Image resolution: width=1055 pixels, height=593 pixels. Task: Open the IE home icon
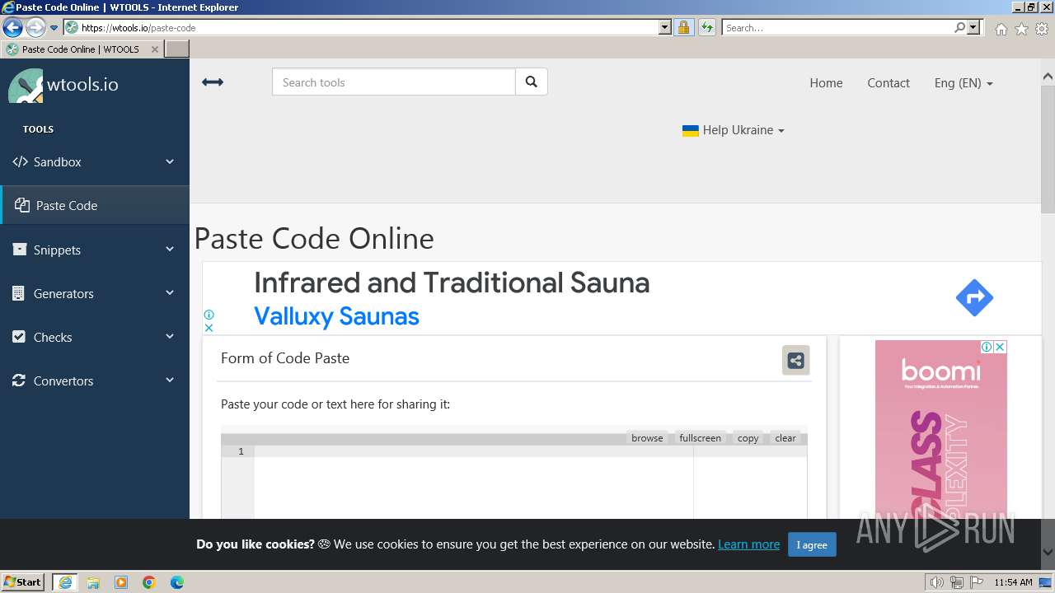point(1001,29)
